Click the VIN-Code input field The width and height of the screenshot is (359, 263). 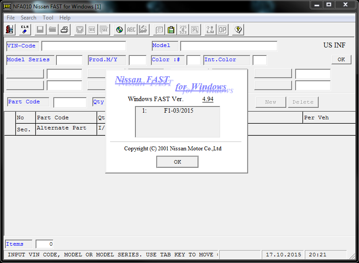[x=84, y=46]
